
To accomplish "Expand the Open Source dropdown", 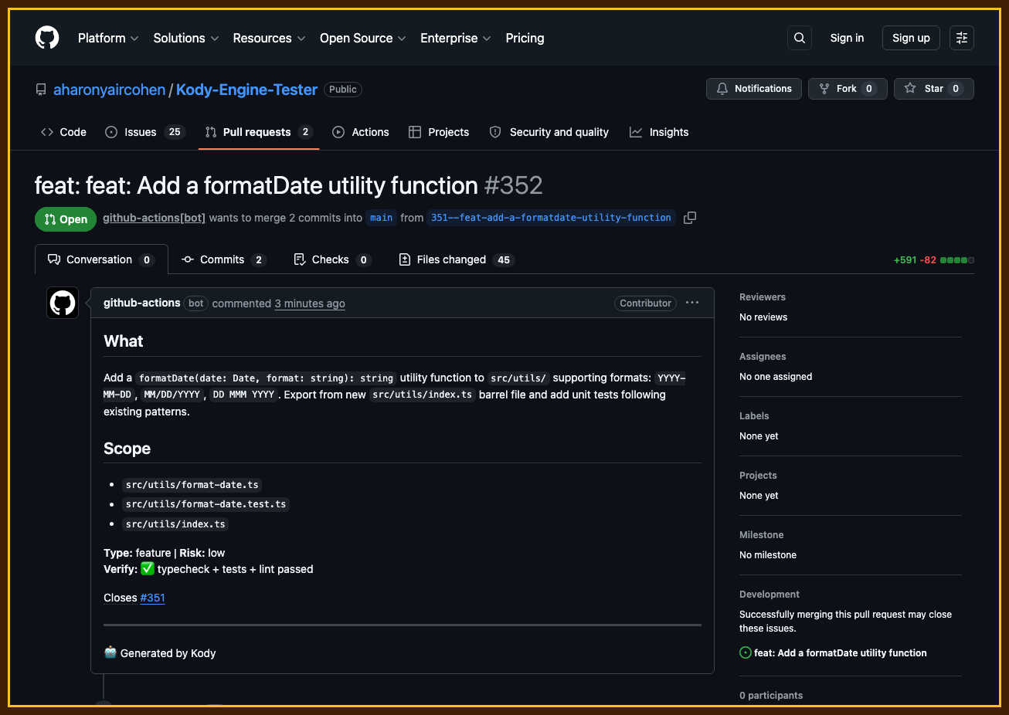I will pyautogui.click(x=362, y=37).
